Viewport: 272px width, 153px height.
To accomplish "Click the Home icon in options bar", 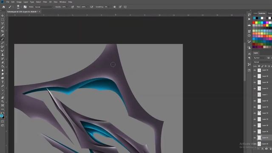I will coord(4,7).
